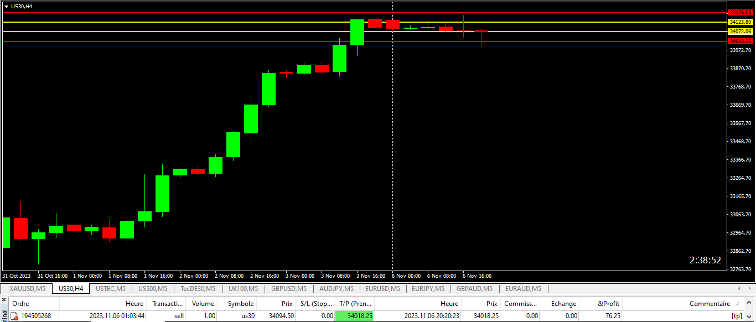Click the 33468.70 price axis value

(741, 142)
